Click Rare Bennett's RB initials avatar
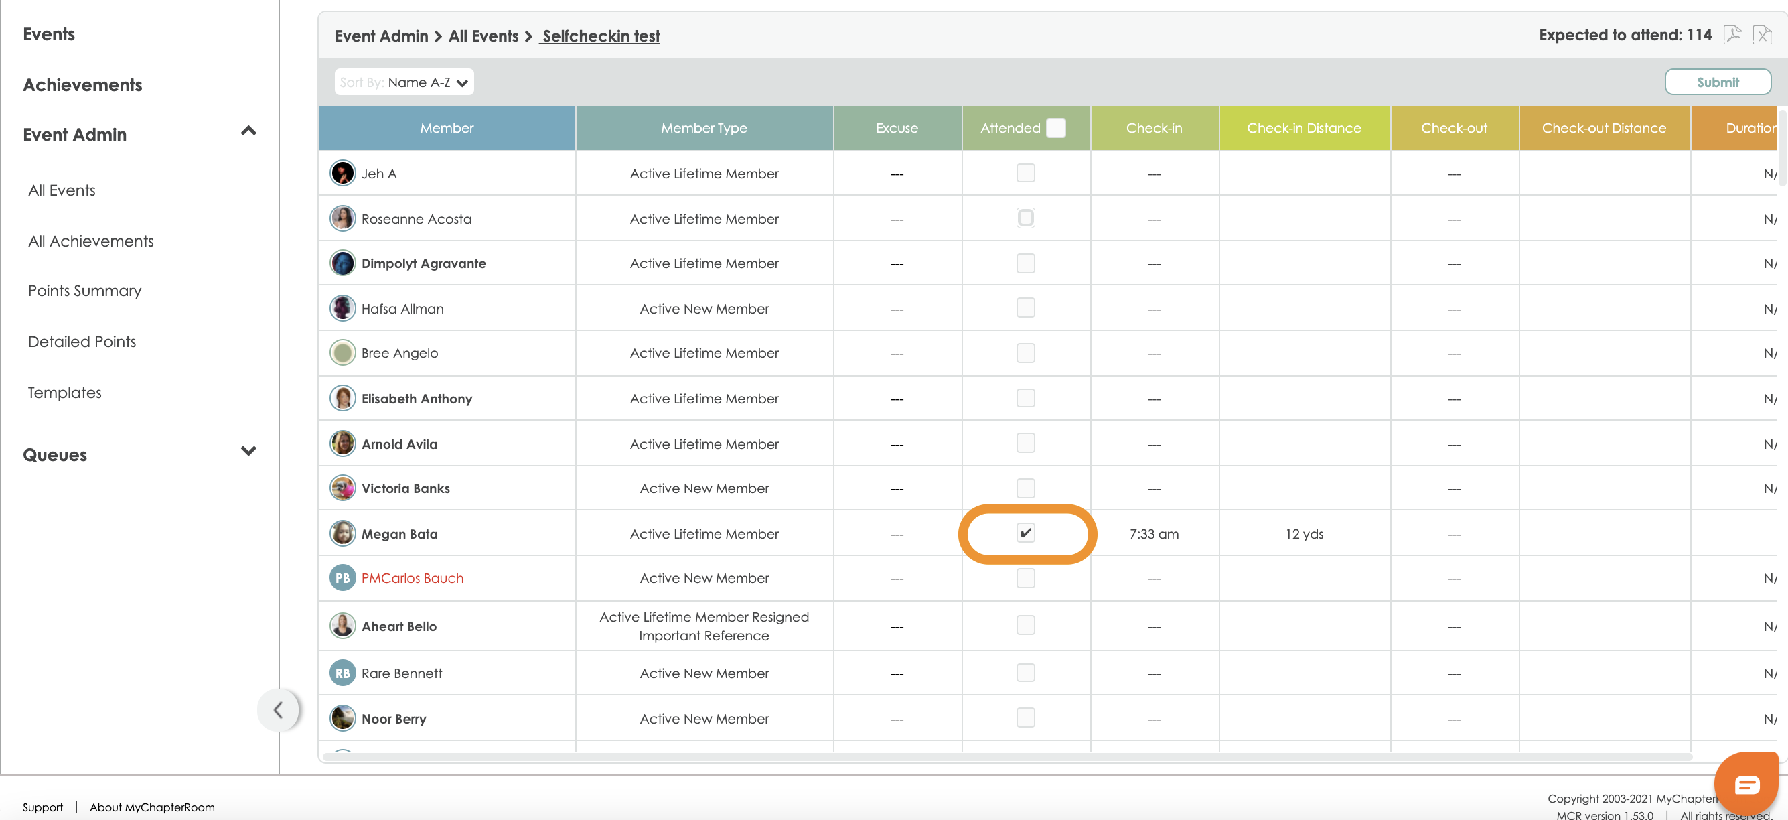Image resolution: width=1788 pixels, height=820 pixels. point(342,673)
